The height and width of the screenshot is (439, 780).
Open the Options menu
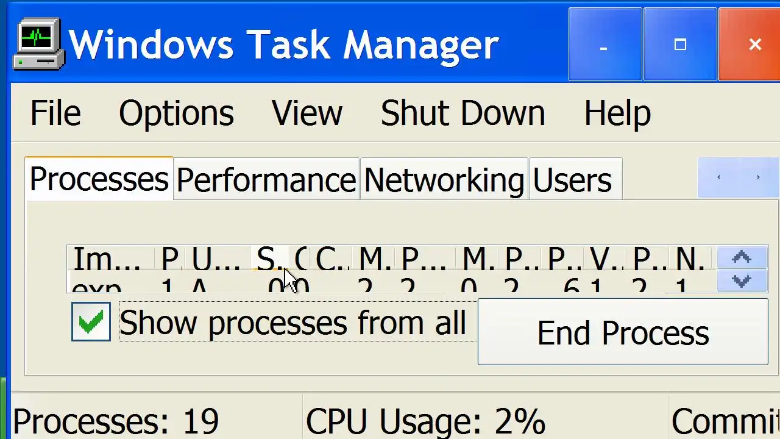click(176, 113)
